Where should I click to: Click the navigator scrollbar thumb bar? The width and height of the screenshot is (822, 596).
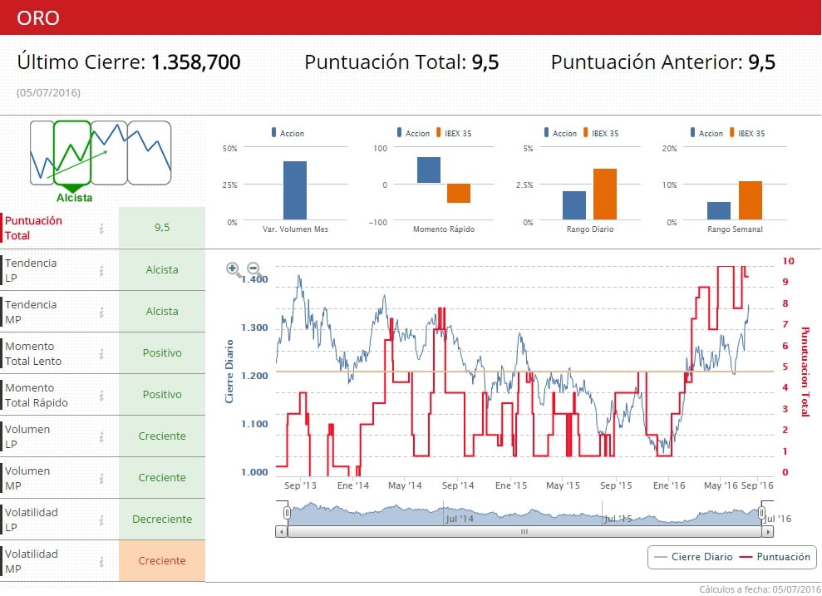(524, 531)
